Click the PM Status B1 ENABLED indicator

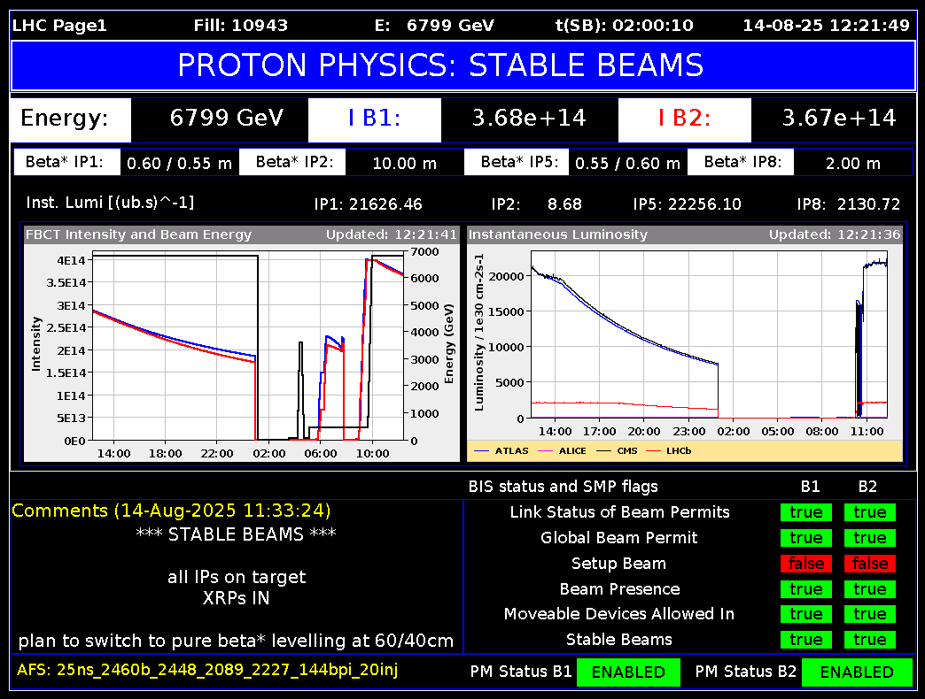627,672
